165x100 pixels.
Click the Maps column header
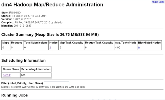pyautogui.click(x=6, y=43)
